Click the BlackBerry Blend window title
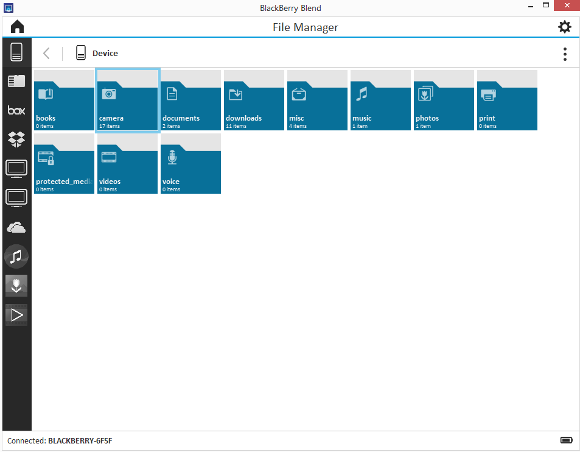Screen dimensions: 580x452 tap(290, 8)
